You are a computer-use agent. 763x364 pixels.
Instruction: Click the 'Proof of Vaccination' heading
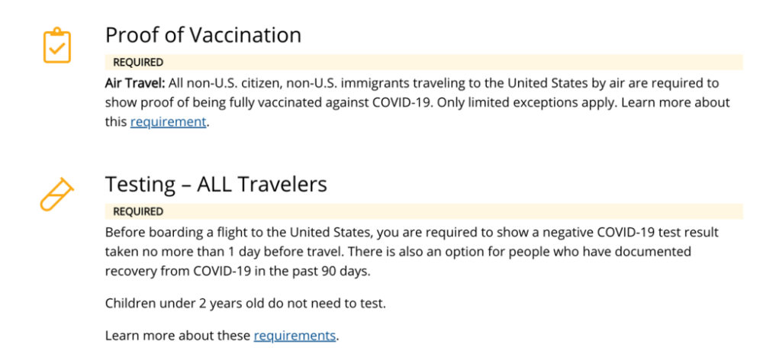pyautogui.click(x=203, y=35)
